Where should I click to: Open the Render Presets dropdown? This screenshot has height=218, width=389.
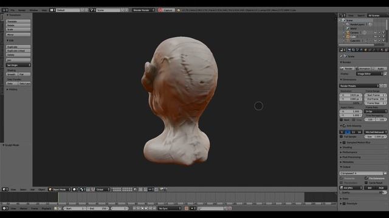[359, 86]
